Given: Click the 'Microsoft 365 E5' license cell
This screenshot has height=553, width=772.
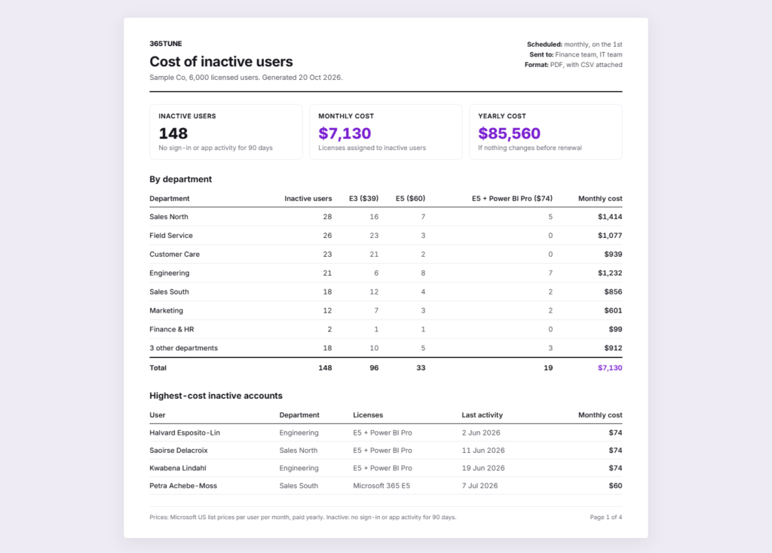Looking at the screenshot, I should (x=381, y=486).
